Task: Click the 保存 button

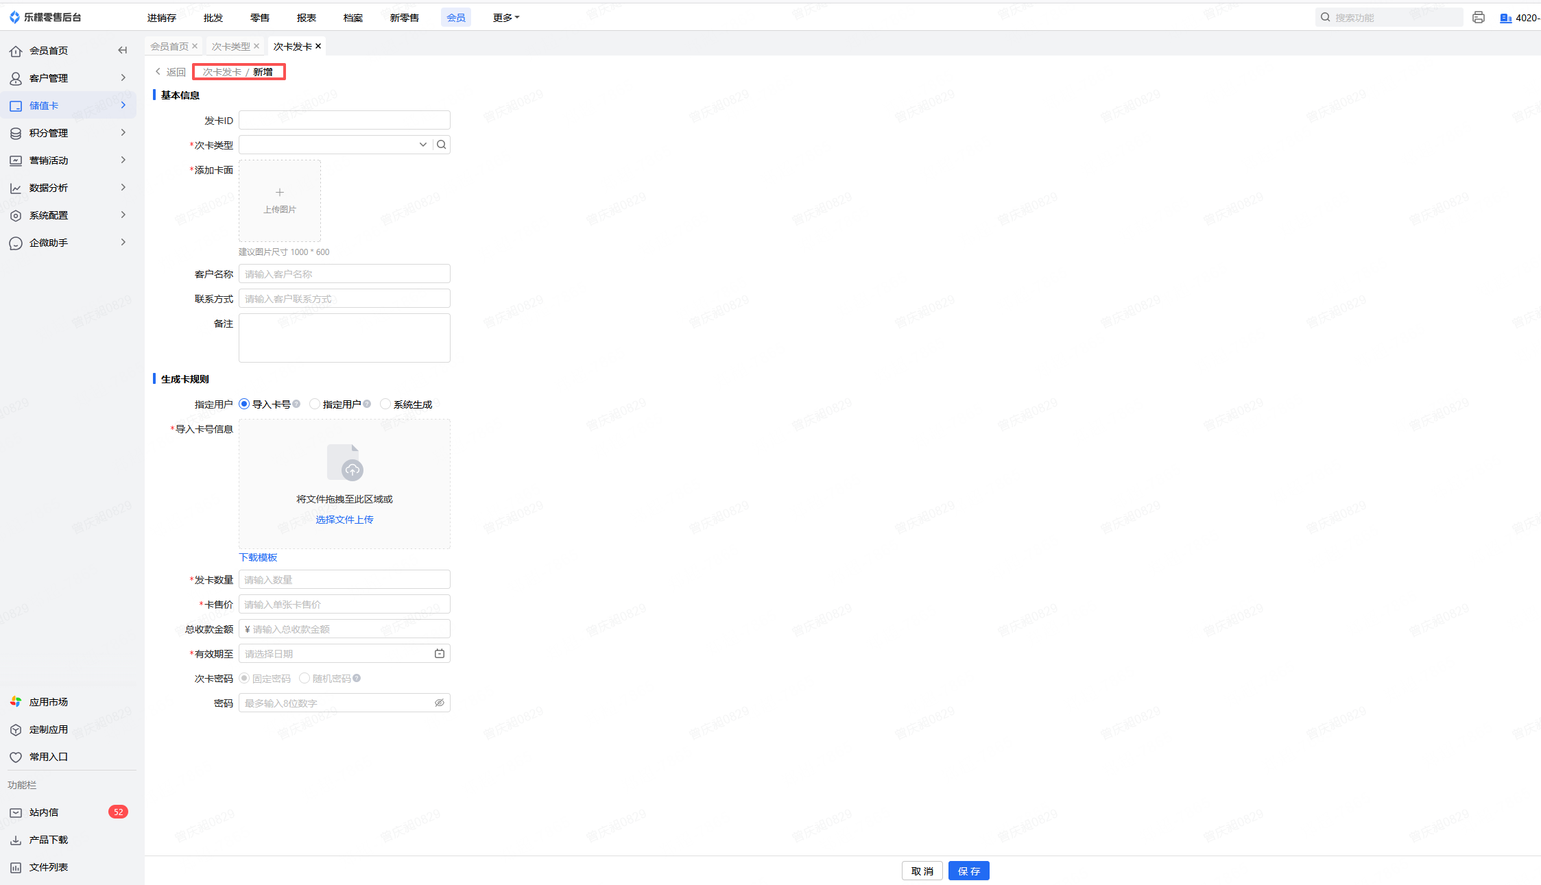Action: click(968, 871)
